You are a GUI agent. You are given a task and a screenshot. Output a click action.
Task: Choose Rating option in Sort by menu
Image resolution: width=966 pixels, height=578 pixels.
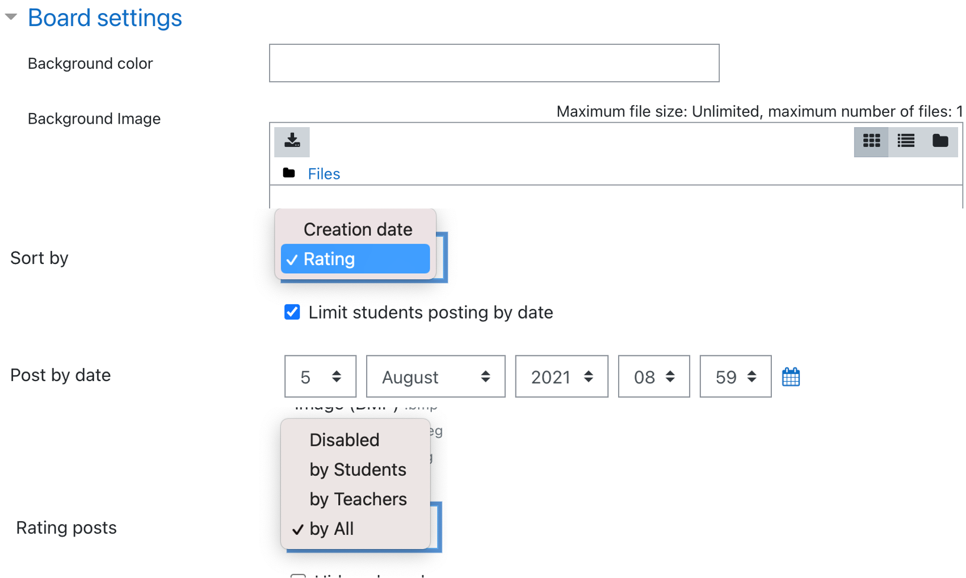(x=355, y=259)
